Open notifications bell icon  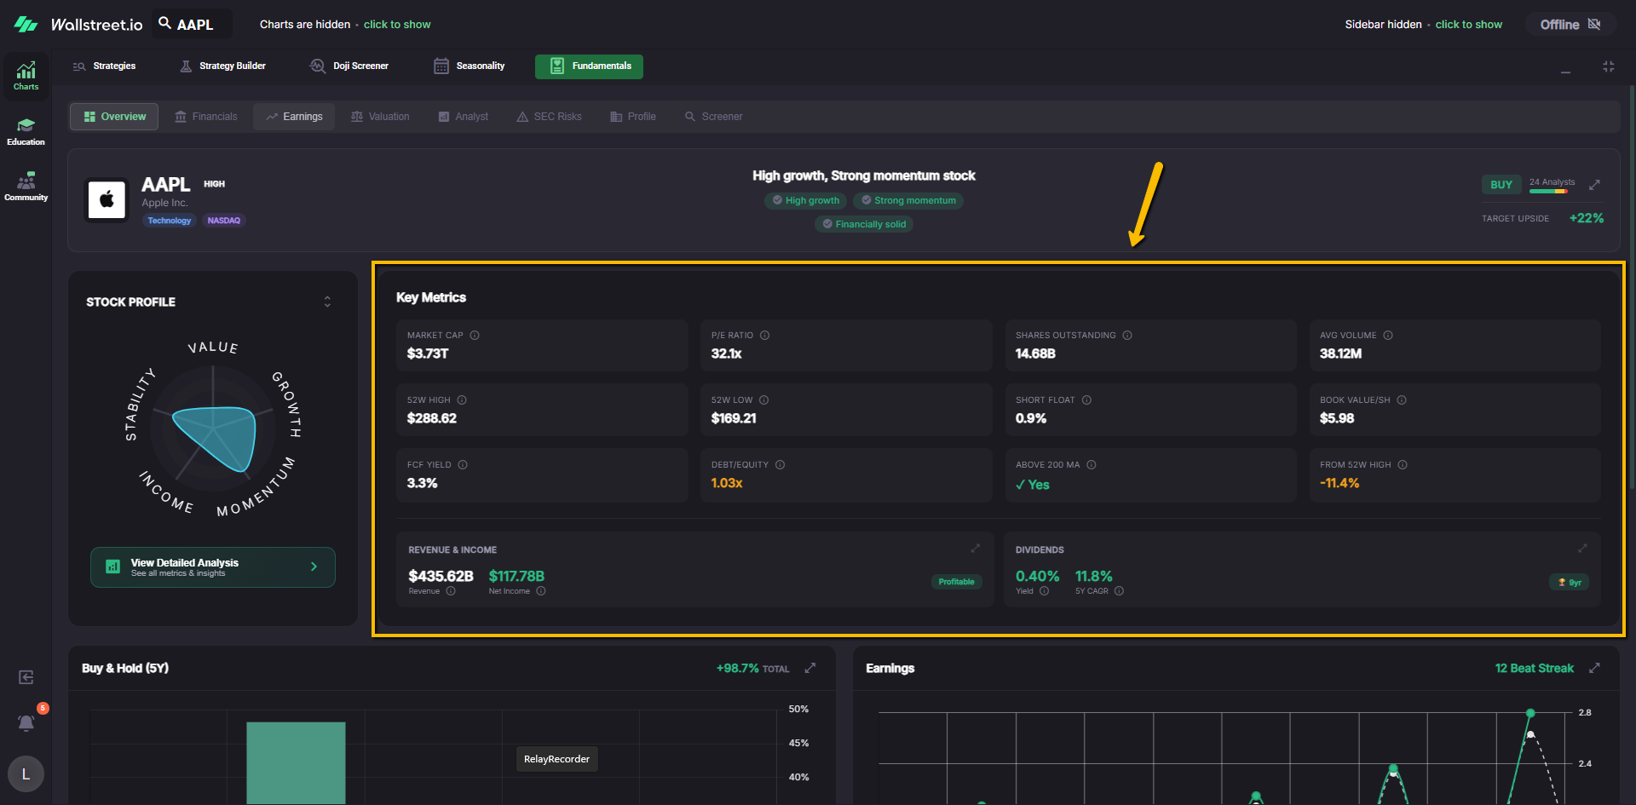click(26, 722)
